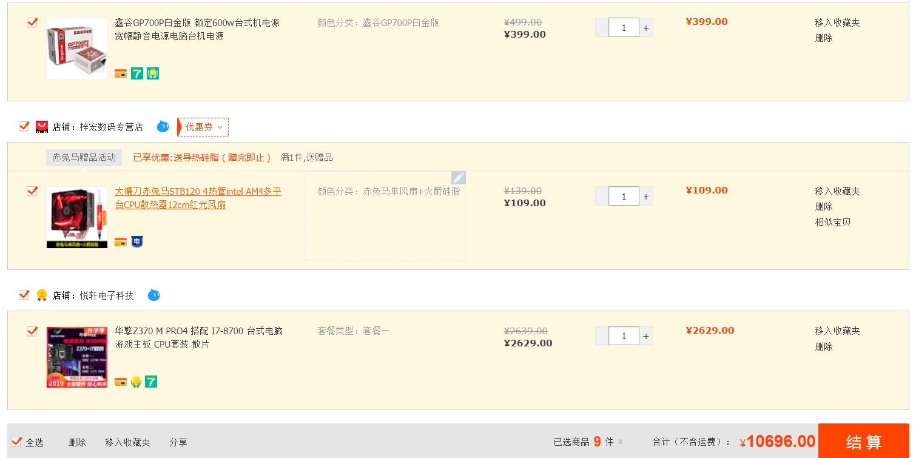The width and height of the screenshot is (916, 458).
Task: Uncheck store 悦轩电子科技 checkbox
Action: point(24,295)
